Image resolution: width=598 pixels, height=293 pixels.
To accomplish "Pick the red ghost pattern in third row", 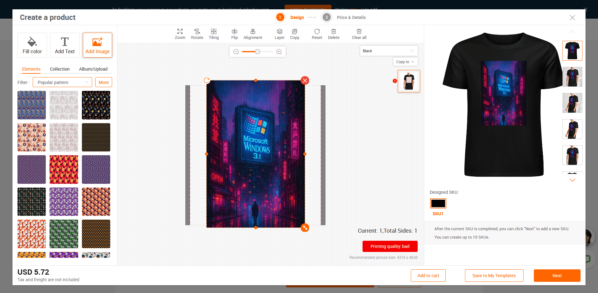I will click(64, 170).
